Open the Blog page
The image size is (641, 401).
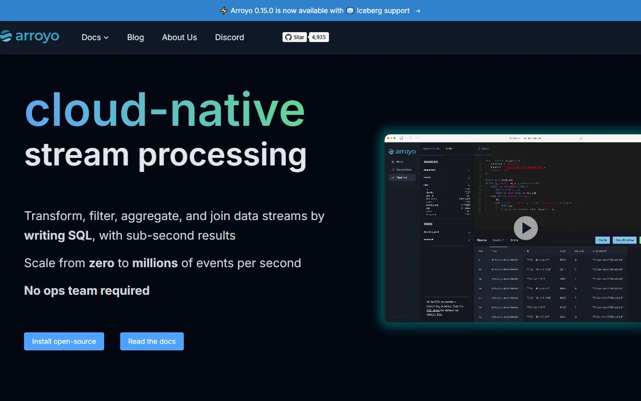[135, 37]
